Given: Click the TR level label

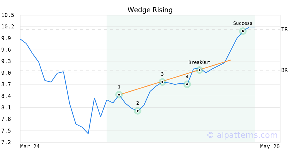Looking at the screenshot, I should 284,29.
